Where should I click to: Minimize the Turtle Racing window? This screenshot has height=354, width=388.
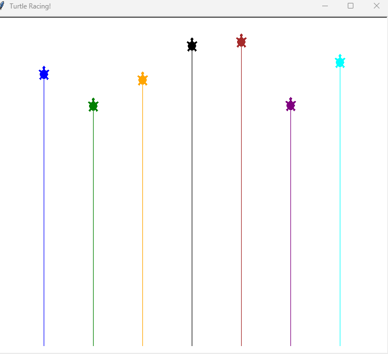coord(325,6)
